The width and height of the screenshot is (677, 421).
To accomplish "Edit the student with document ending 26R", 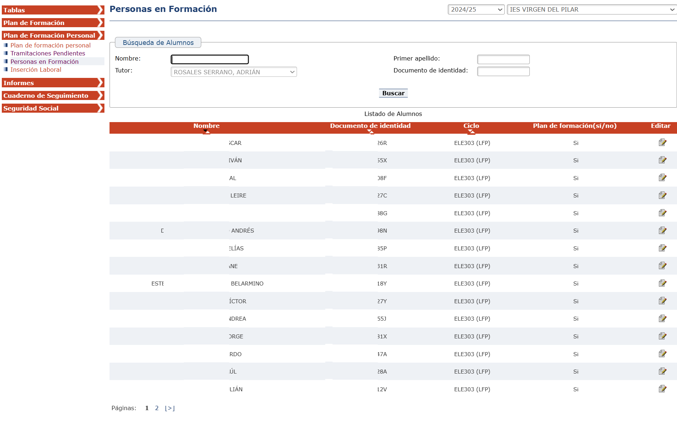I will coord(662,143).
